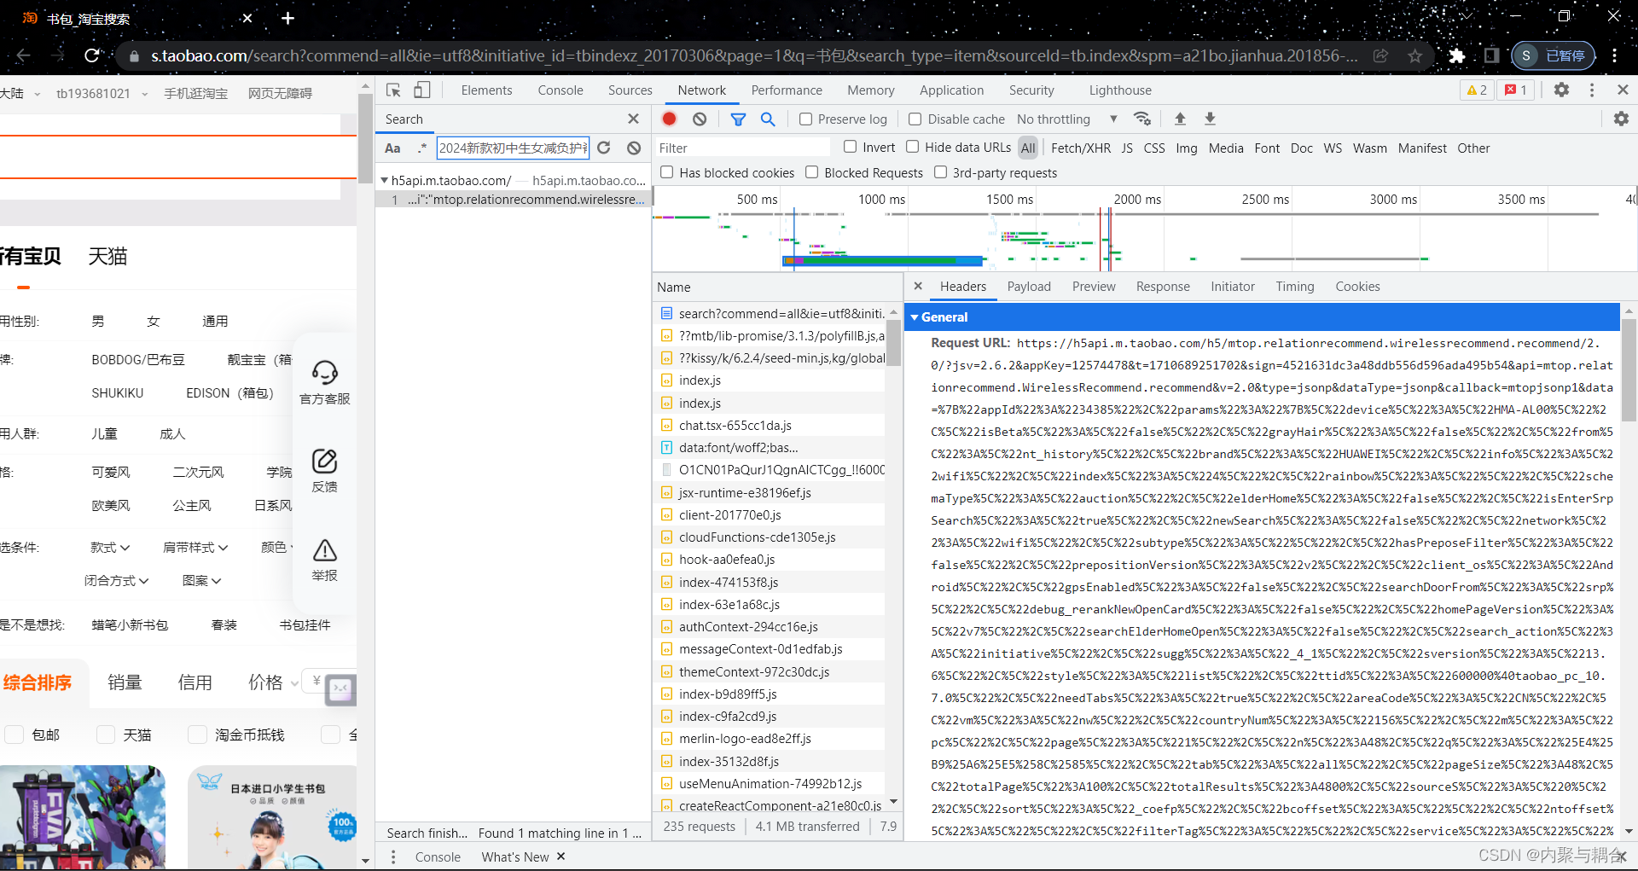The width and height of the screenshot is (1638, 871).
Task: Expand the 价格 price sort dropdown
Action: (270, 682)
